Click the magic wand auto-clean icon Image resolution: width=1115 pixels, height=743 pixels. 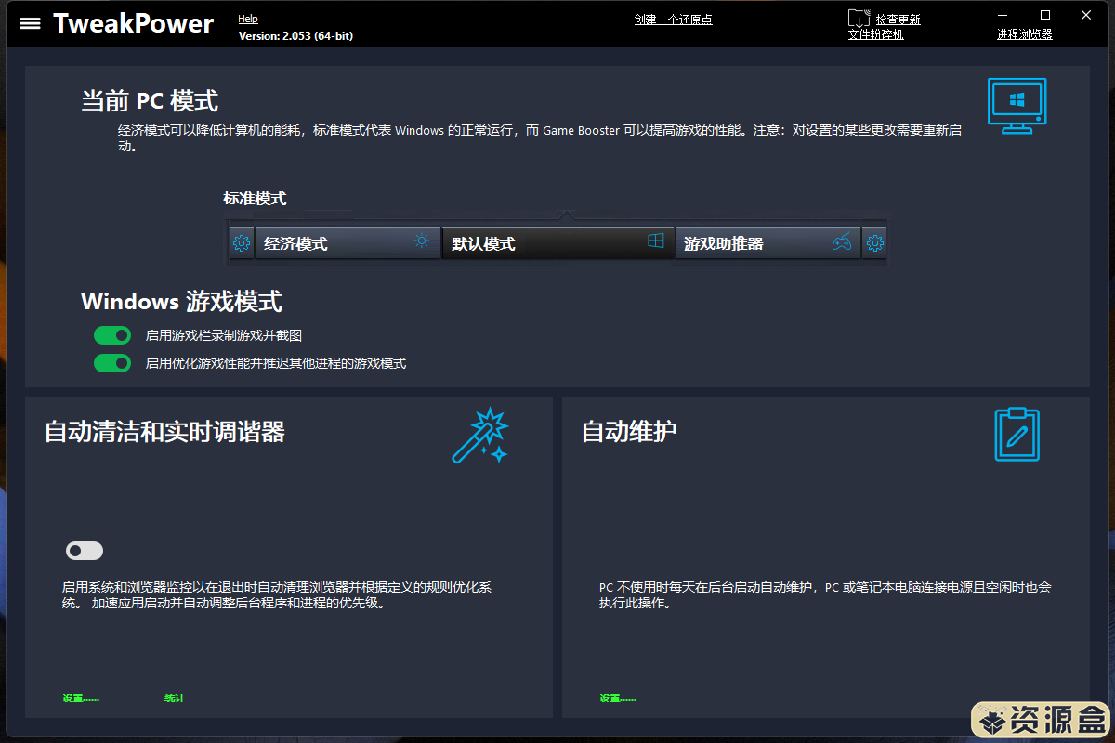(x=480, y=435)
